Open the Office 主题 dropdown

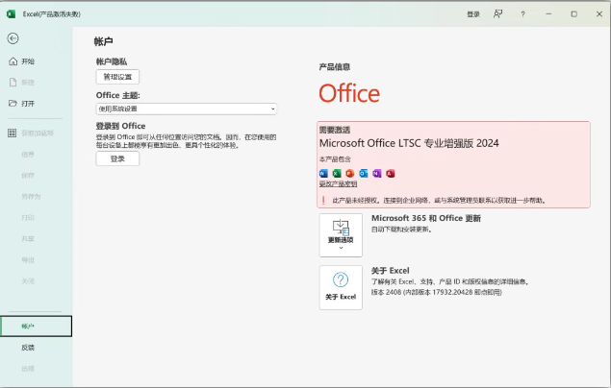pos(186,109)
